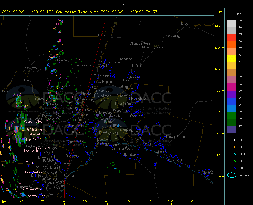Screen dimensions: 253x205
Task: Click the pink Cabecedo label
Action: (x=35, y=134)
